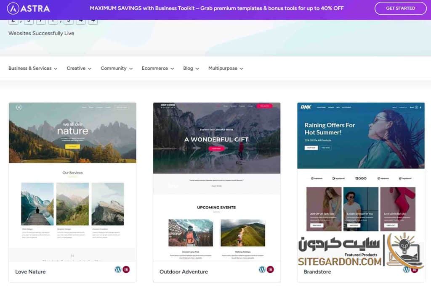Click the promo banner text about Business Toolkit
The height and width of the screenshot is (287, 431).
click(x=217, y=8)
